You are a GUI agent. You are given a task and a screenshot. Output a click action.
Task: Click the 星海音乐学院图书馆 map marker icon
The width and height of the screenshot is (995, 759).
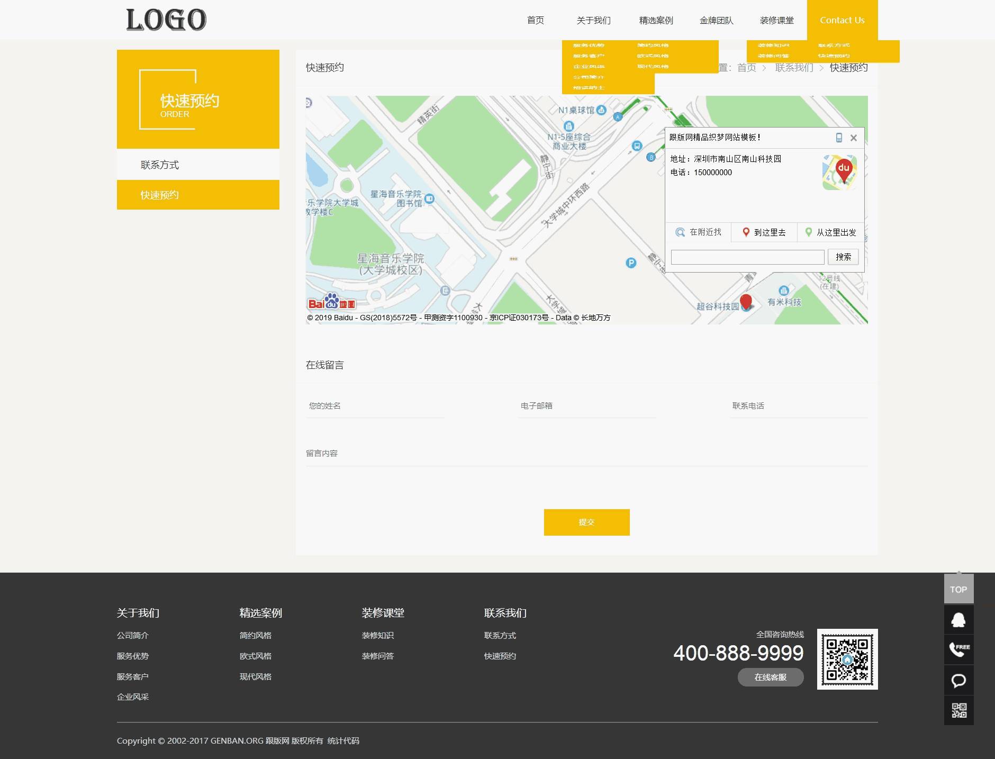coord(429,199)
